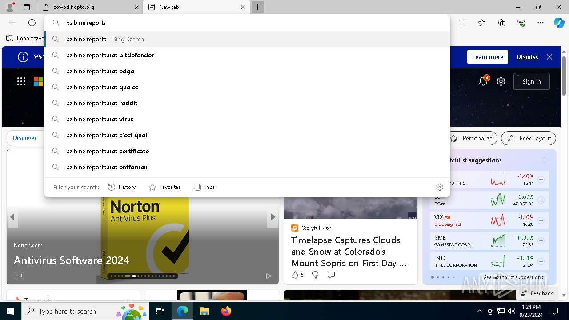Close the cowod.hopto.org tab
The height and width of the screenshot is (320, 569).
click(136, 7)
